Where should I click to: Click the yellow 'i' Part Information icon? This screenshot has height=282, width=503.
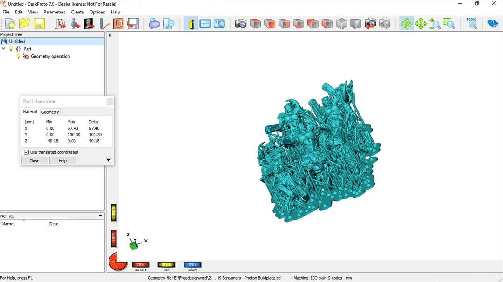tap(190, 24)
